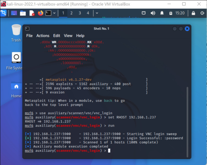The height and width of the screenshot is (165, 207).
Task: Switch to workspace 3
Action: [x=80, y=13]
